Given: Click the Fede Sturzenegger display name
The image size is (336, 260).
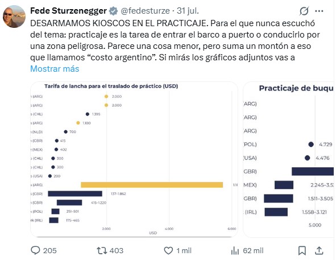Looking at the screenshot, I should [x=68, y=11].
